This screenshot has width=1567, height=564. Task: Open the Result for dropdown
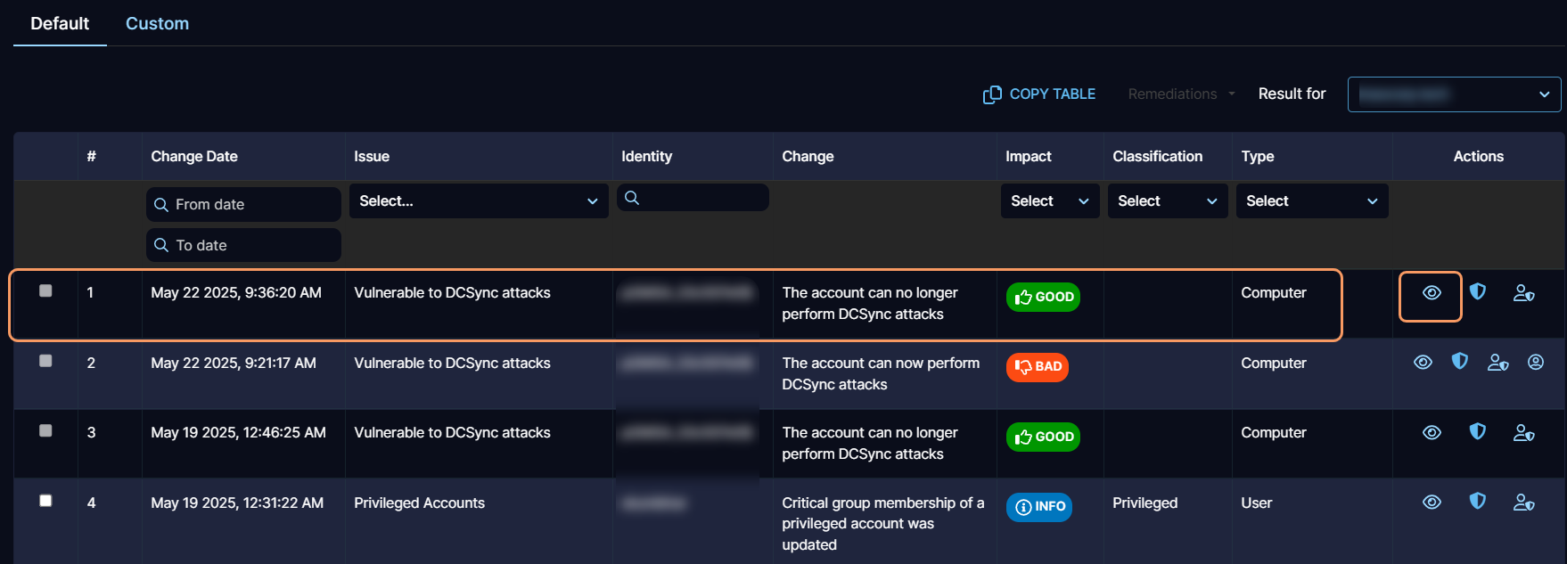(x=1453, y=94)
